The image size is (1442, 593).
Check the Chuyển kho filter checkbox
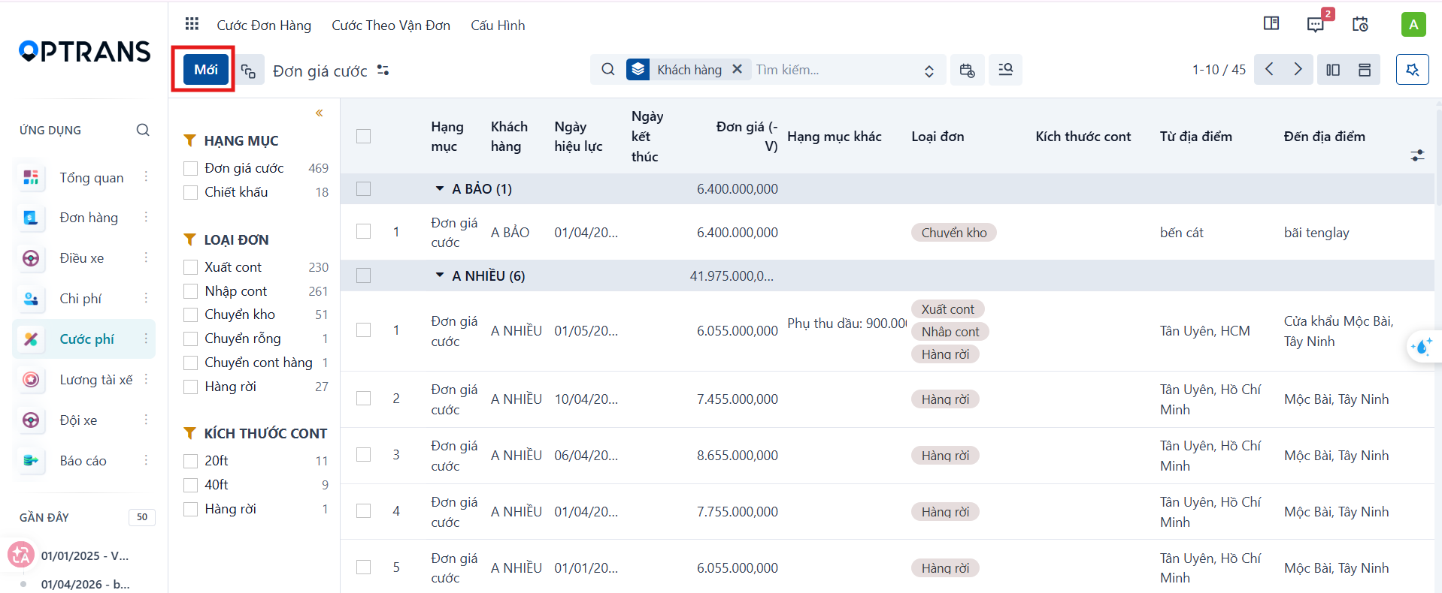pos(191,315)
